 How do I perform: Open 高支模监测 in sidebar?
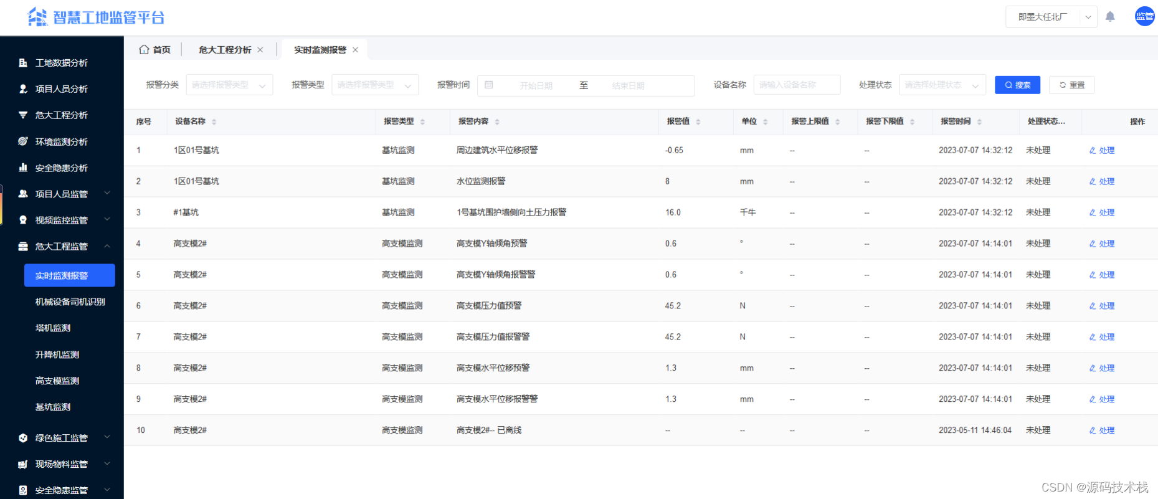coord(57,381)
